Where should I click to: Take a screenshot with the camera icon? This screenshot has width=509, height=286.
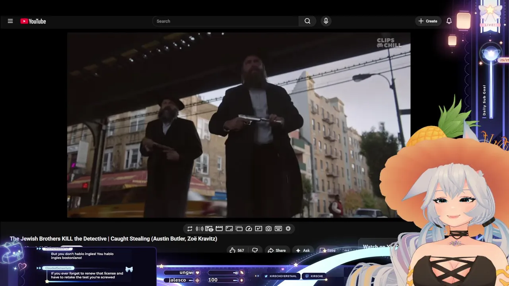click(x=268, y=229)
